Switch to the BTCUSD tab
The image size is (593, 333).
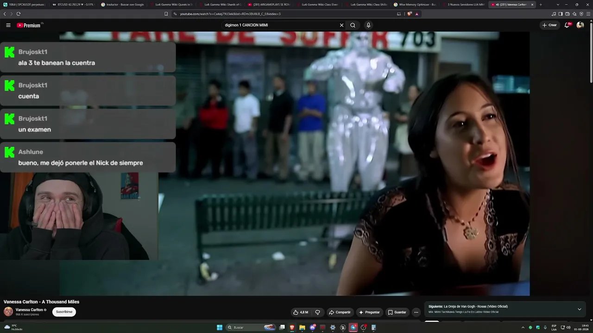point(73,5)
